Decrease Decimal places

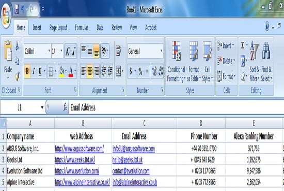[161, 71]
